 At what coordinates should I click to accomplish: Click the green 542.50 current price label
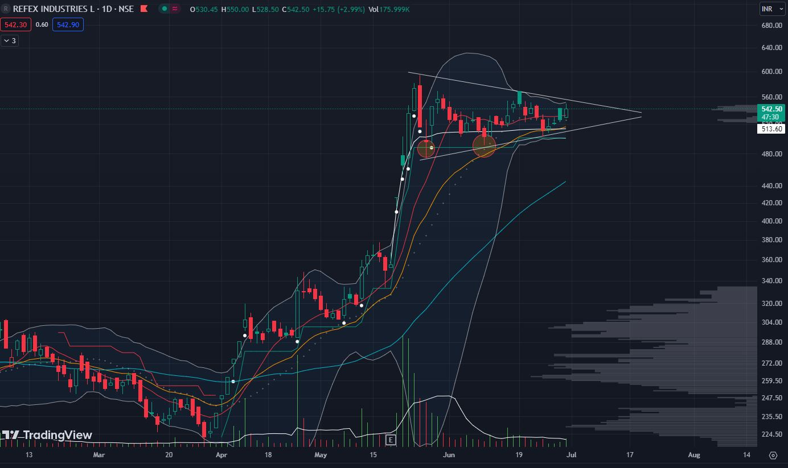coord(772,113)
